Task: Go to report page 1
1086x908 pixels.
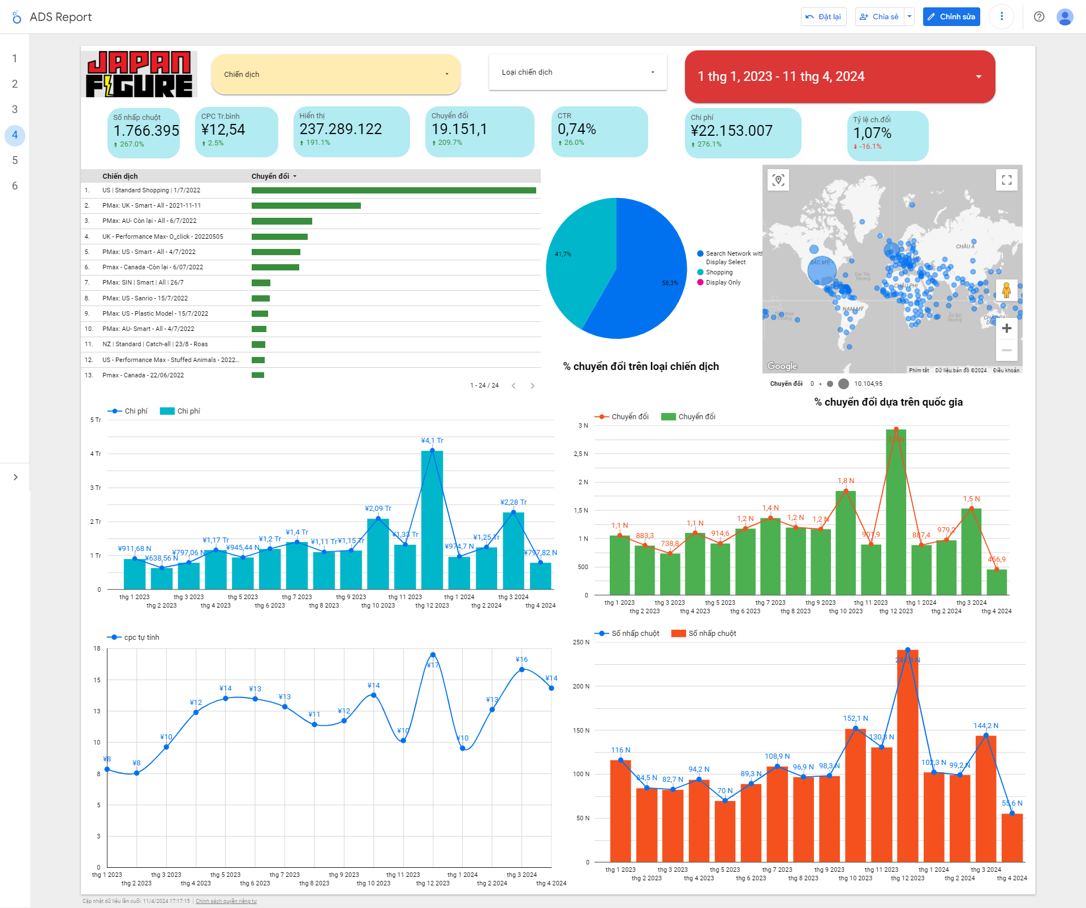Action: click(x=15, y=58)
